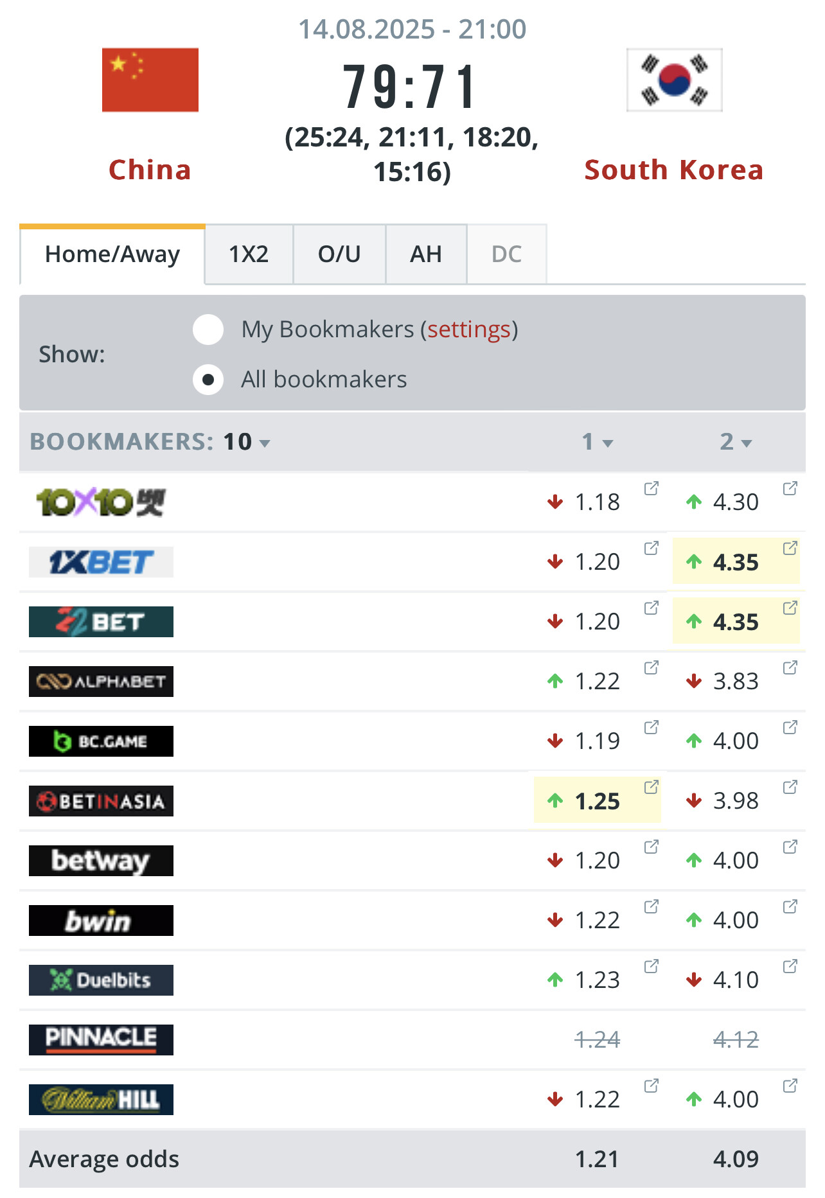Click the 22Bet bookmaker logo

coord(101,622)
